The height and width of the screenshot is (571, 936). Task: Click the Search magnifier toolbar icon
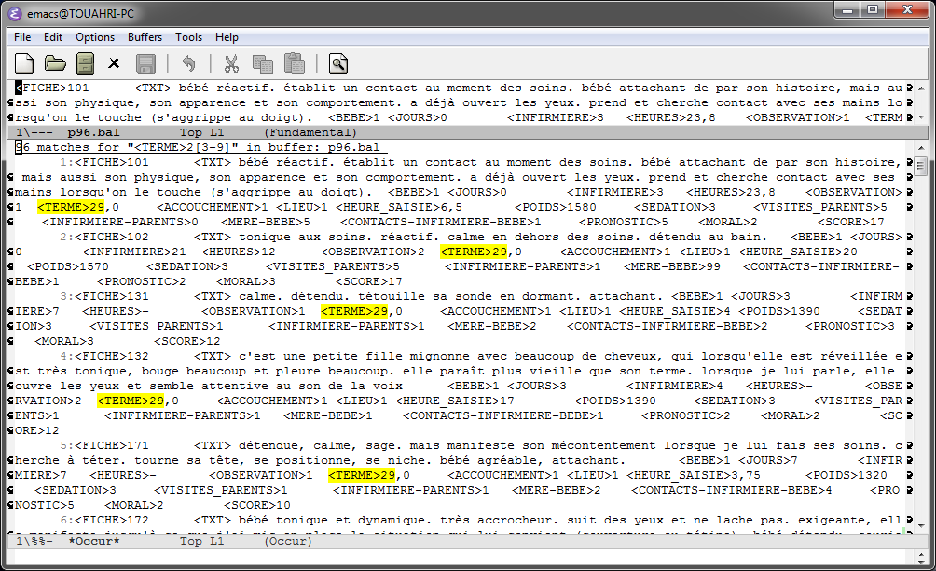337,63
